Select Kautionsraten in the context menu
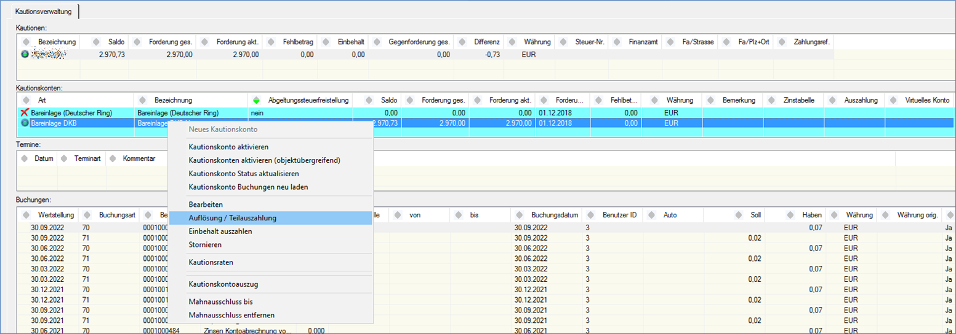The image size is (956, 334). pos(211,262)
